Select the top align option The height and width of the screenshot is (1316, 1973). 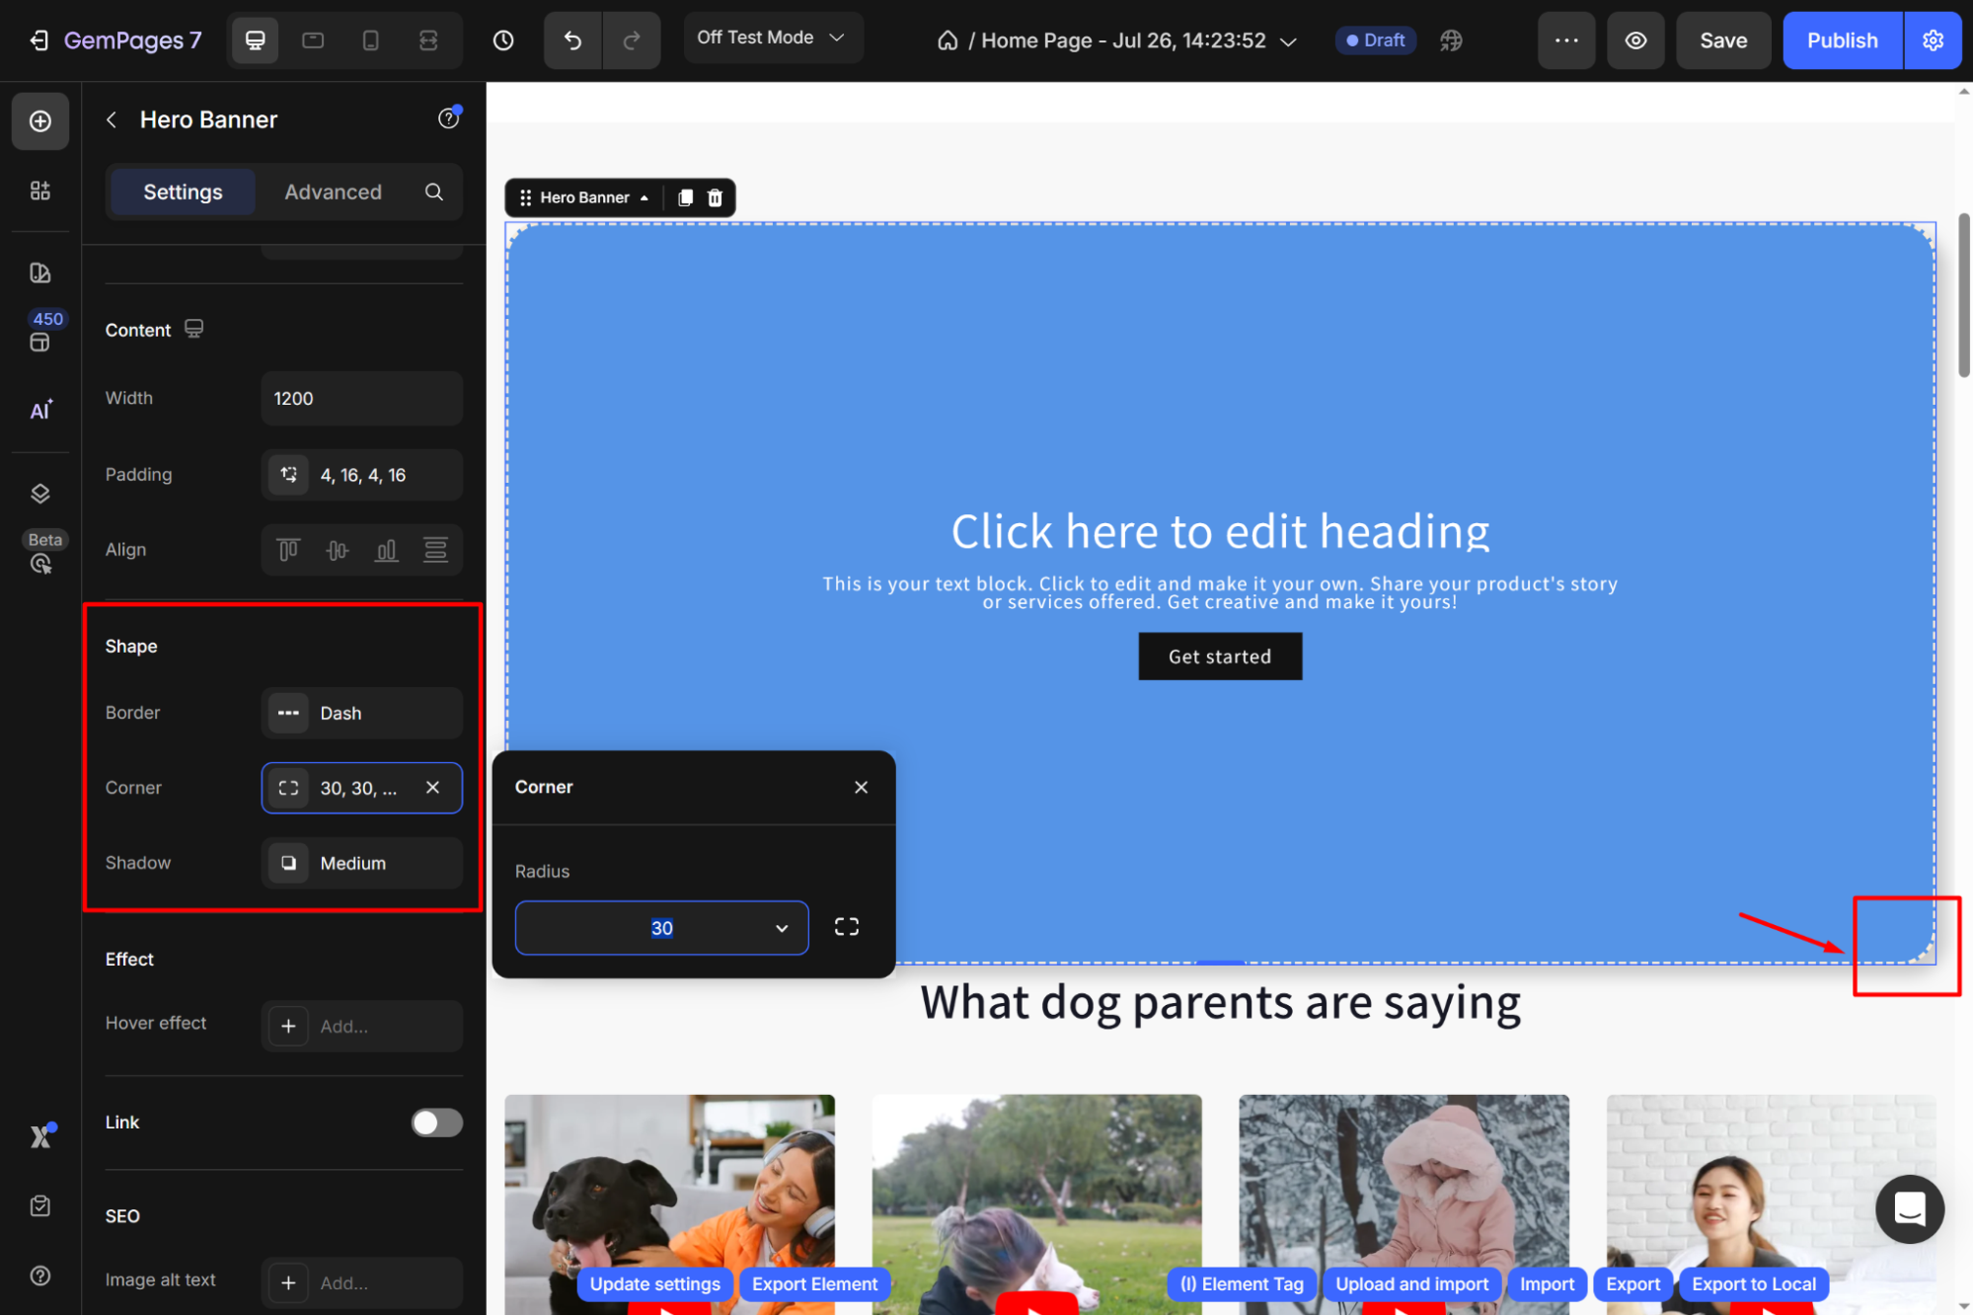tap(288, 550)
